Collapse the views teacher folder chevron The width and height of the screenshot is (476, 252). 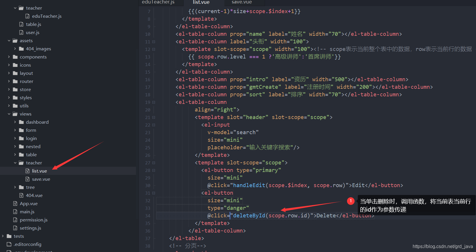pyautogui.click(x=15, y=163)
